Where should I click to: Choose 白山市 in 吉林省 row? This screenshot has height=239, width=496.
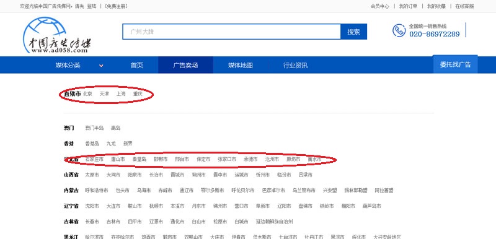point(198,222)
